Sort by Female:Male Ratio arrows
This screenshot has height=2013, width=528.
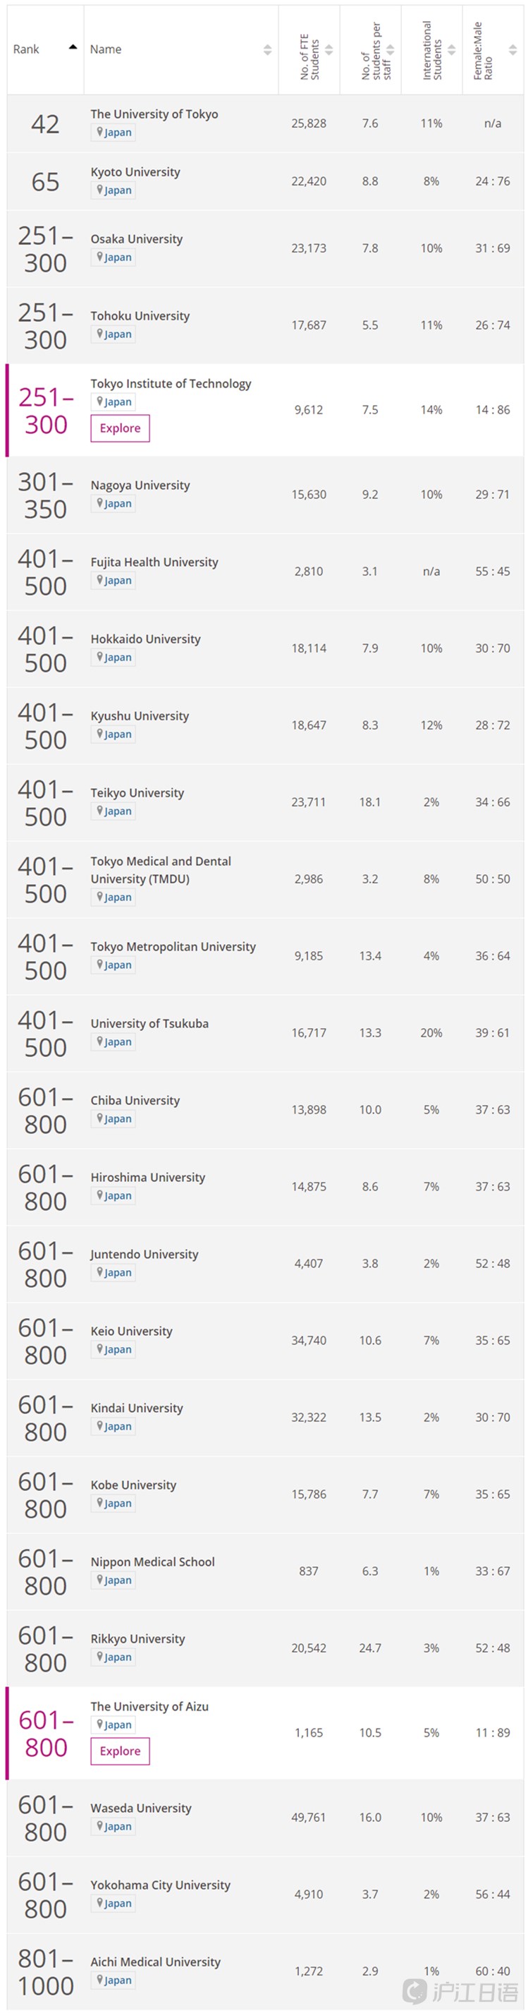pos(512,49)
